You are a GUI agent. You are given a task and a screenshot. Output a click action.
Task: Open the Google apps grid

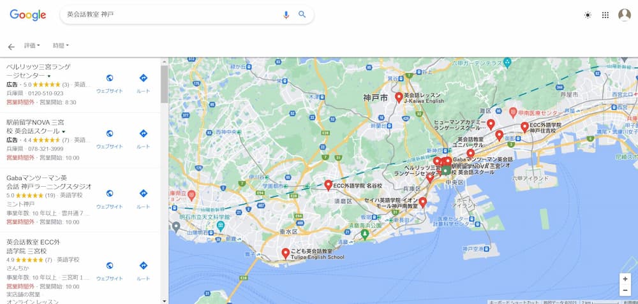[605, 15]
